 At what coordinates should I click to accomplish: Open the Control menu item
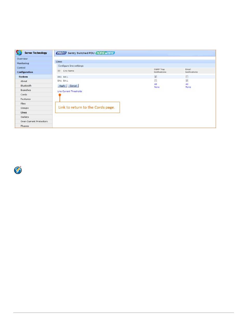(21, 68)
